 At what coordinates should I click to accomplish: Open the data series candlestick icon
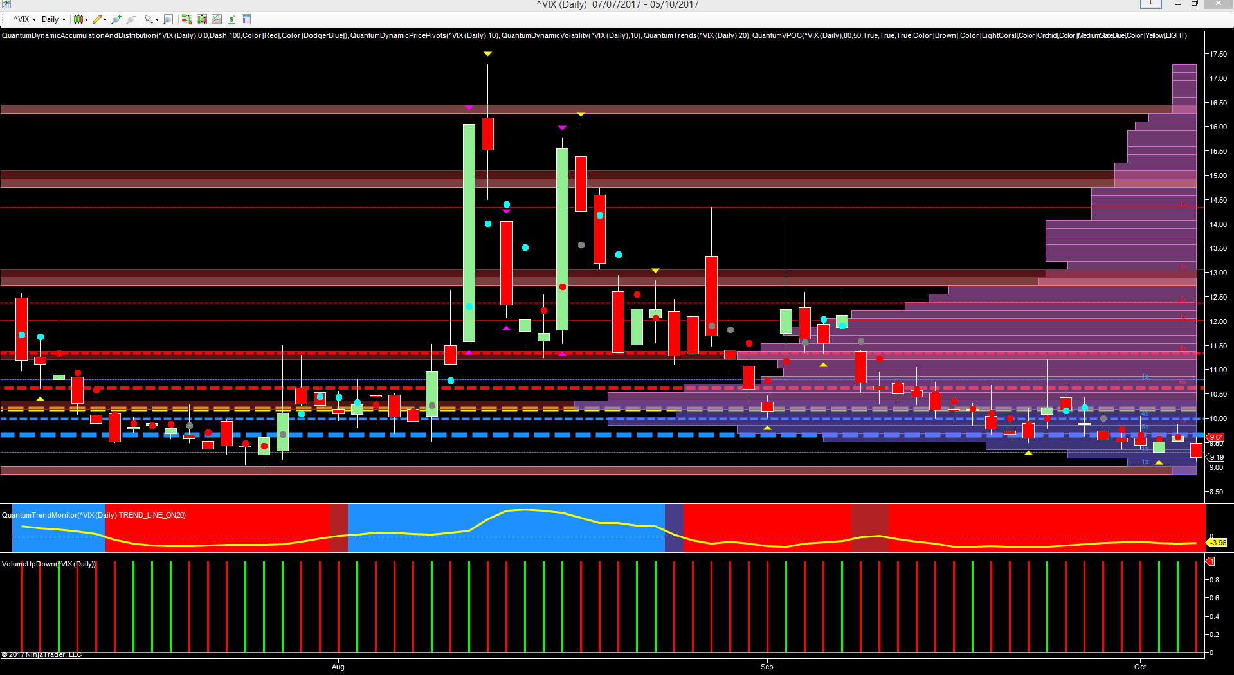(x=202, y=19)
